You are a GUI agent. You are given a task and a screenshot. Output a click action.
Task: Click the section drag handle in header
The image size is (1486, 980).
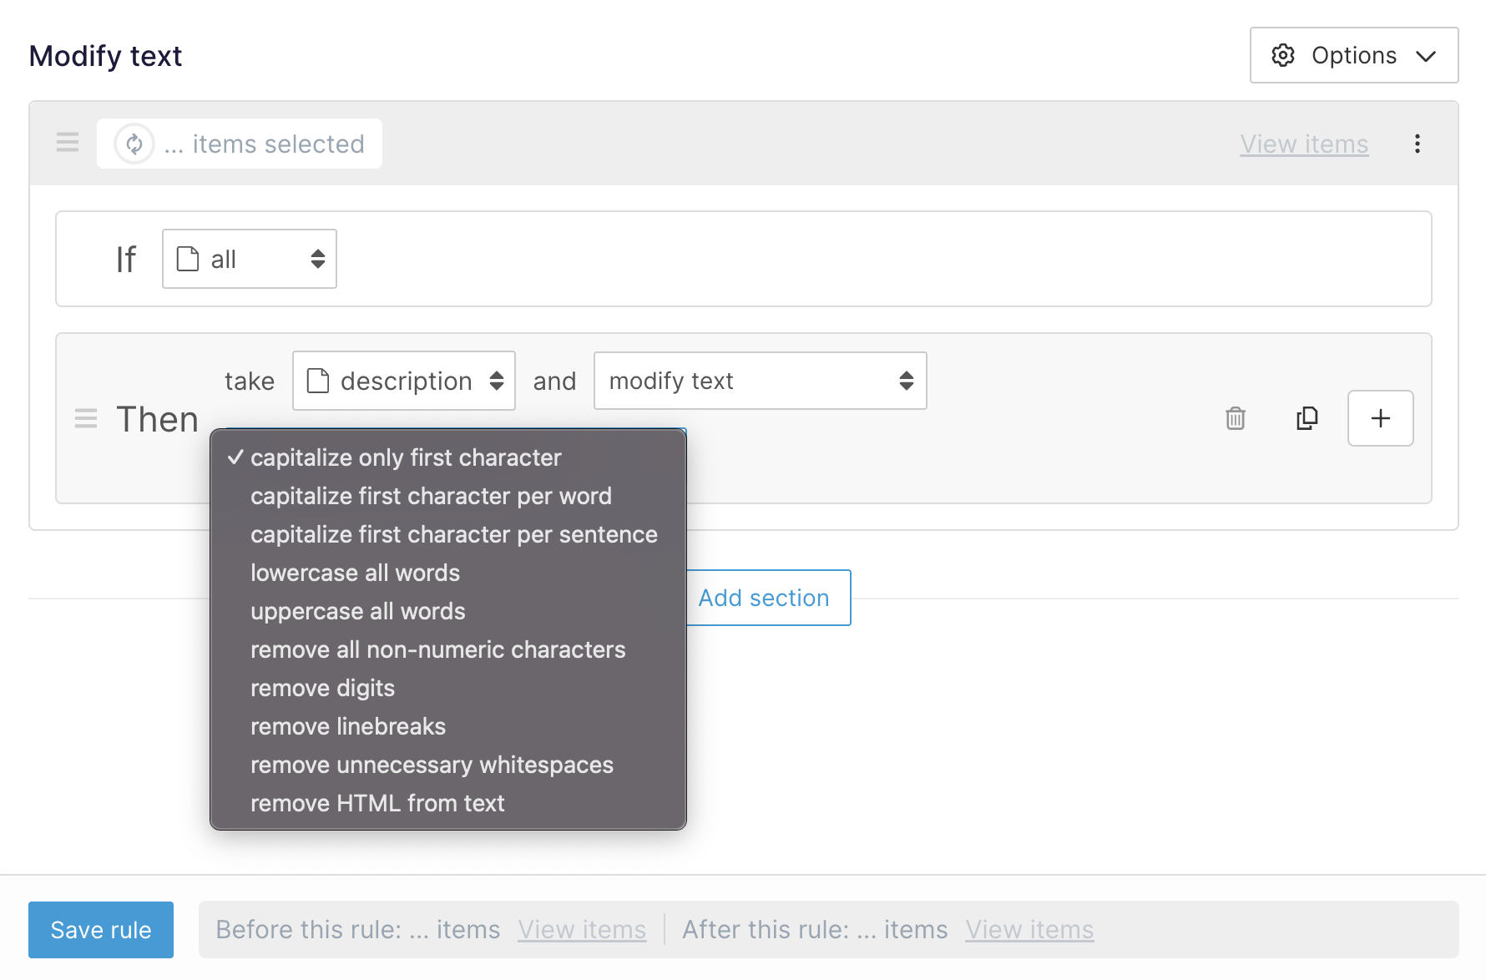click(x=68, y=143)
